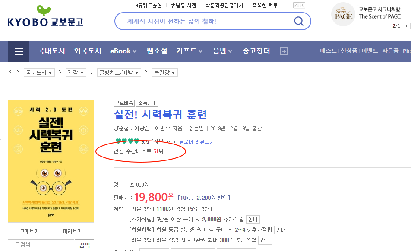
Task: Click author 이광진 link
Action: [142, 128]
